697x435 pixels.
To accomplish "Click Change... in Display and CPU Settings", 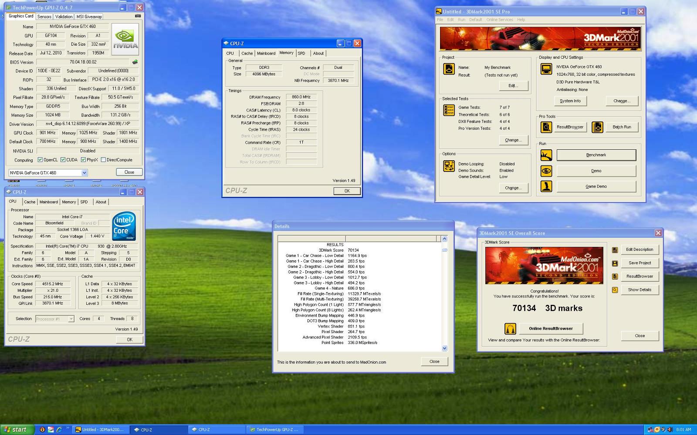I will (x=622, y=101).
